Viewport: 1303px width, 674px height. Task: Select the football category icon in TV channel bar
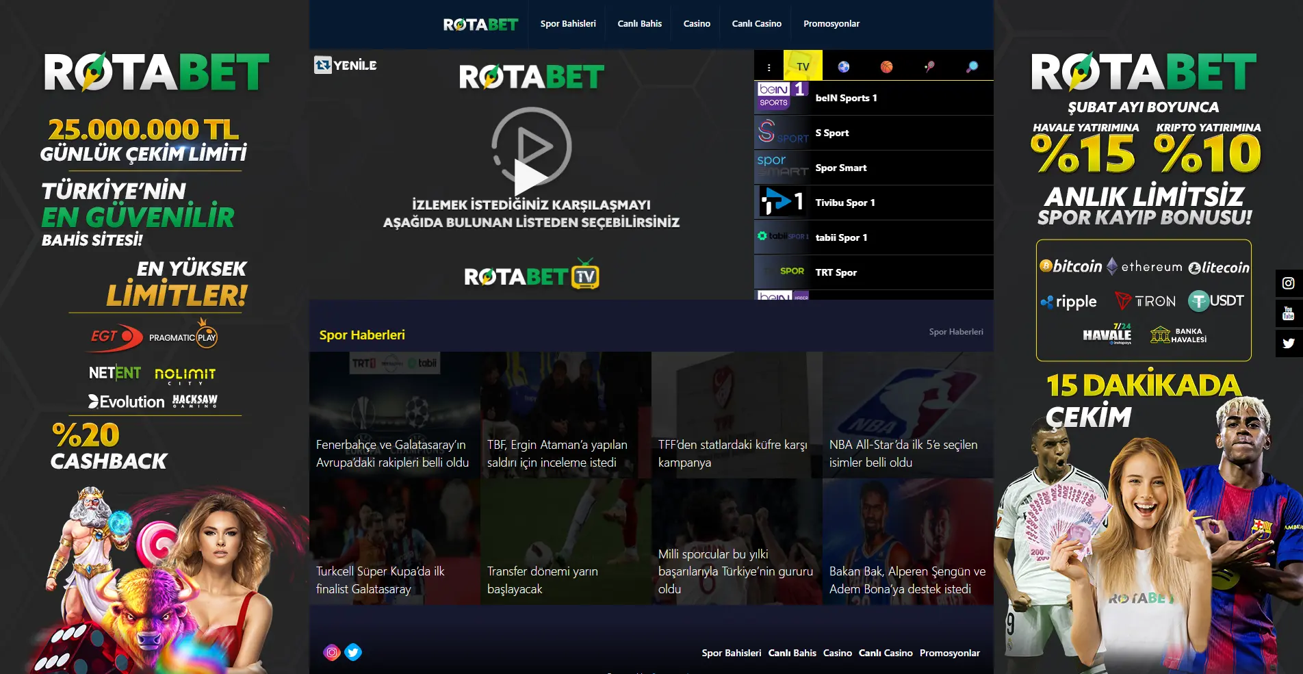click(x=844, y=66)
